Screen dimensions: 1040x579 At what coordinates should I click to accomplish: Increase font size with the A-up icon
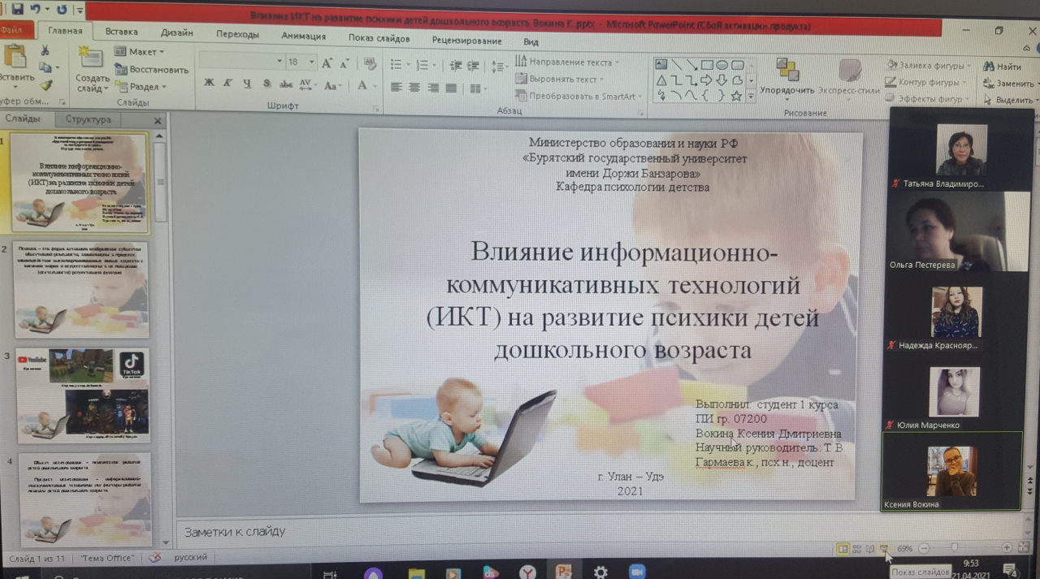pos(327,63)
